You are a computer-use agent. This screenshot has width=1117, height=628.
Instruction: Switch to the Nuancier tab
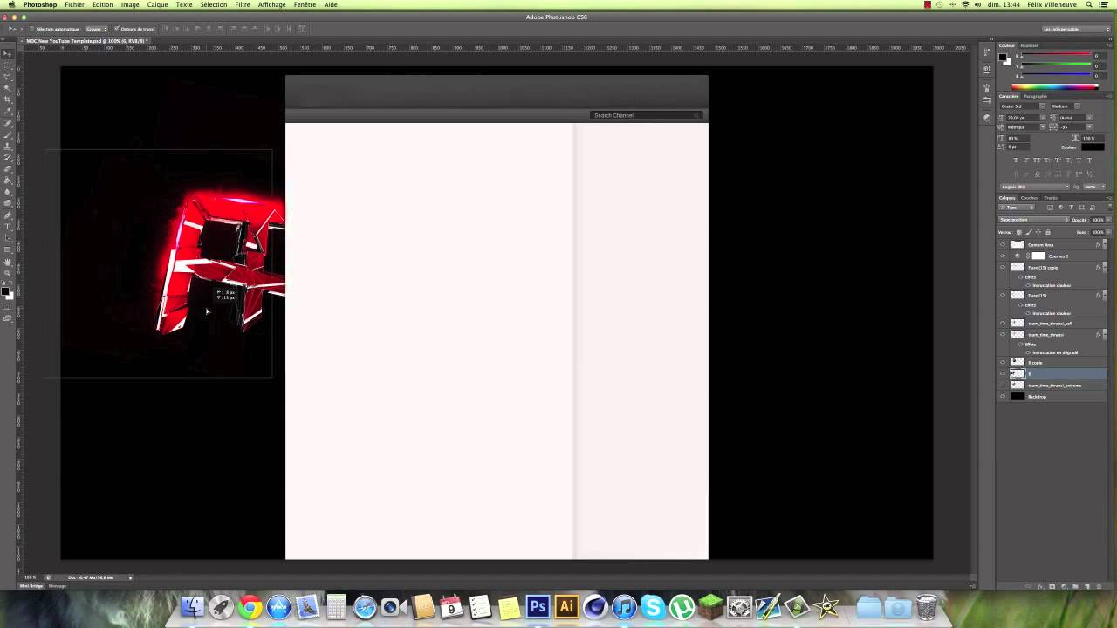(x=1030, y=45)
